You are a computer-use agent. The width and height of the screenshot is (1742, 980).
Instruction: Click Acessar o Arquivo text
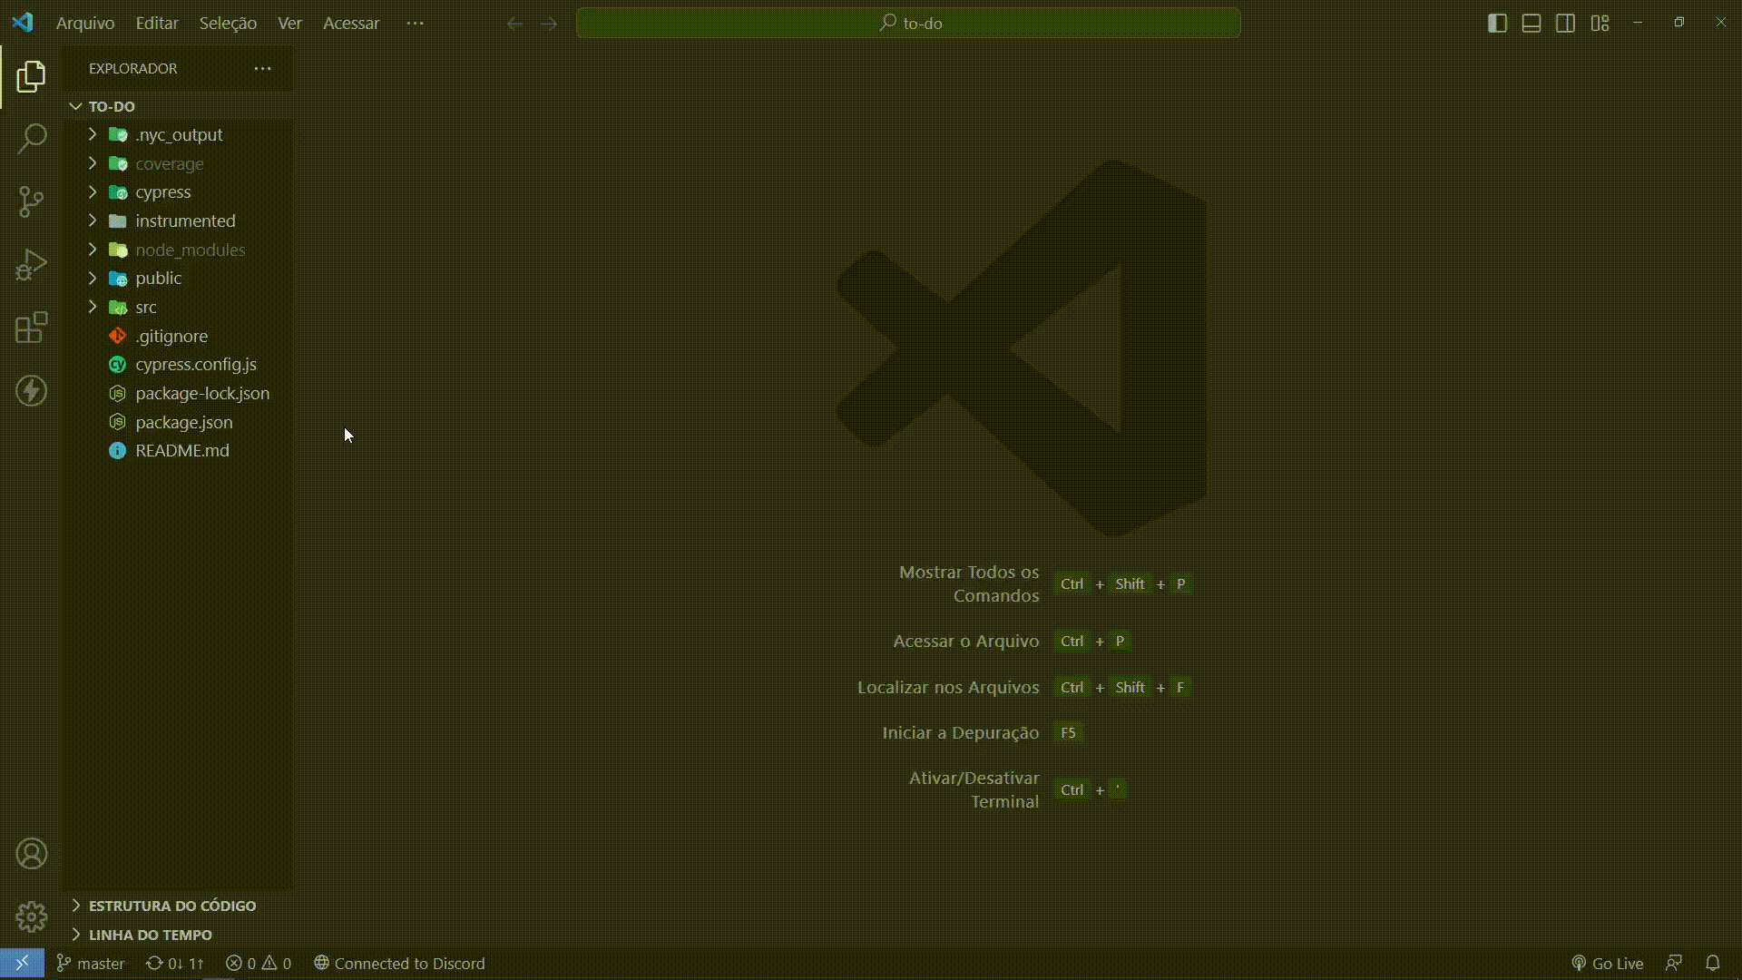tap(966, 642)
